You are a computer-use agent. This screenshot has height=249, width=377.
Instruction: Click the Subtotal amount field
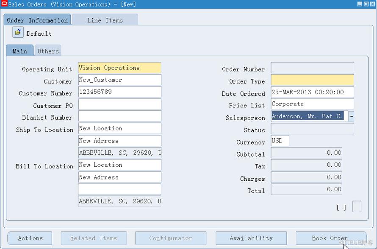coord(306,153)
